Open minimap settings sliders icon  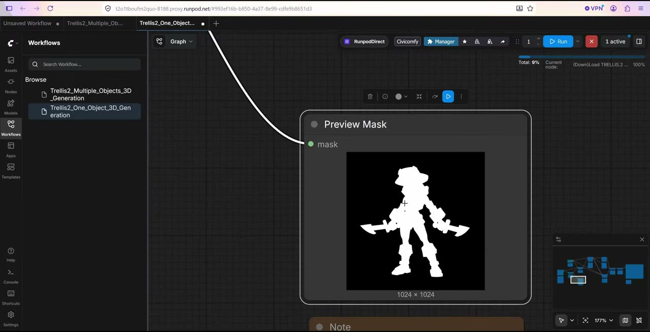coord(559,240)
